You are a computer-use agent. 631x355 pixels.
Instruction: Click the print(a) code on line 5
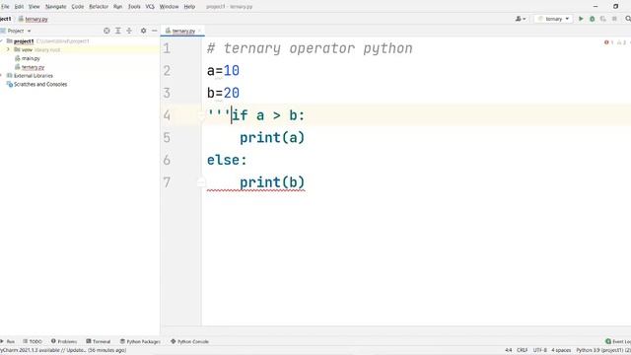pyautogui.click(x=272, y=138)
